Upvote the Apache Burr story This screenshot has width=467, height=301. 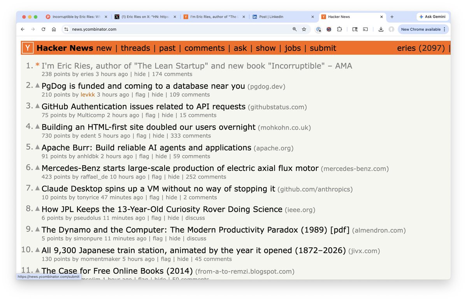(x=38, y=147)
